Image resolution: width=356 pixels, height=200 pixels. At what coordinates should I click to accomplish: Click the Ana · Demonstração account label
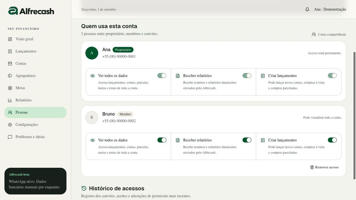point(330,9)
